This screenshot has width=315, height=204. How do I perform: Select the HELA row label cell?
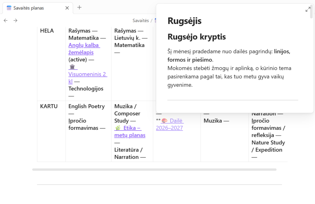[51, 64]
